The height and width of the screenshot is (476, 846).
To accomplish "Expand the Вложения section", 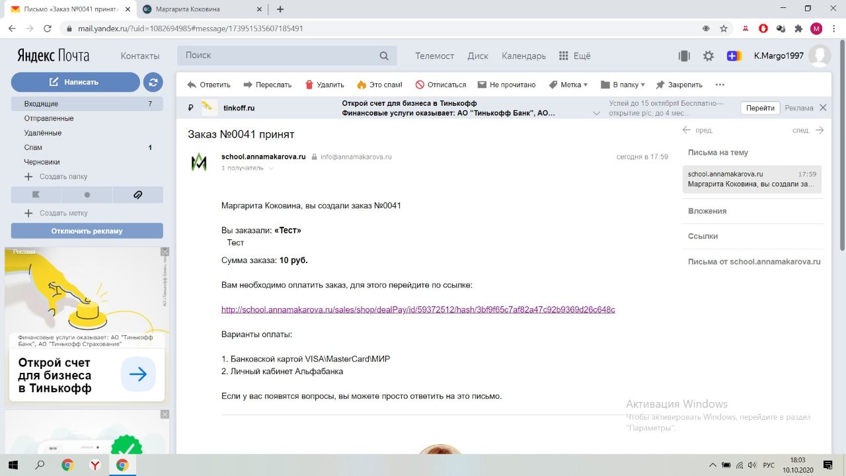I will 707,211.
